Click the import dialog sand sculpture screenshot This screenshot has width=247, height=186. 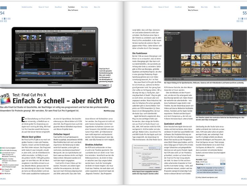click(x=205, y=55)
